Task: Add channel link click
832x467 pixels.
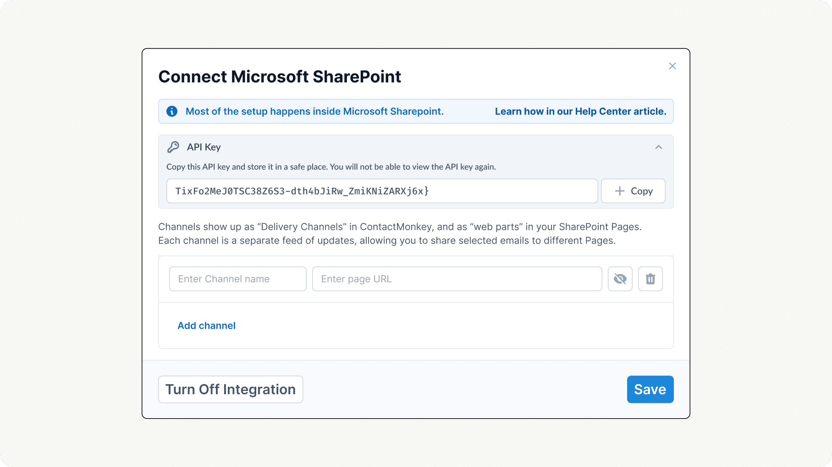Action: point(207,326)
